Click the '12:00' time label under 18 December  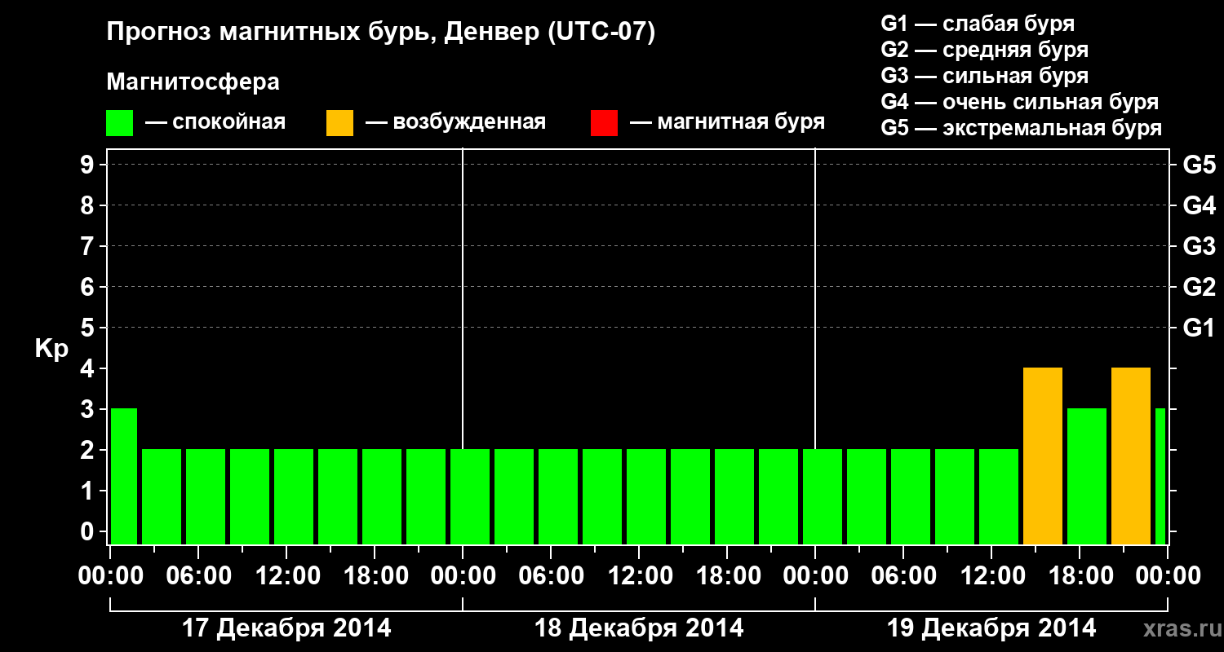tap(639, 575)
